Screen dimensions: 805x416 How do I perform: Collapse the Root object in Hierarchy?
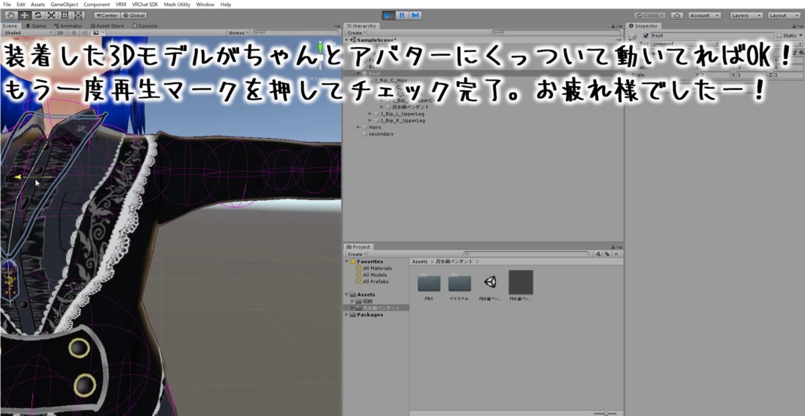tap(358, 74)
